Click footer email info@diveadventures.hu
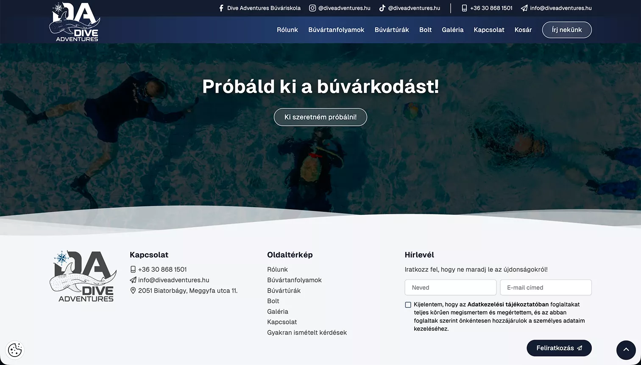 174,280
